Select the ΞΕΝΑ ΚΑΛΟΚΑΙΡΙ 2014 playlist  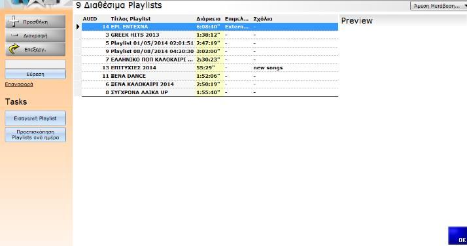coord(210,84)
